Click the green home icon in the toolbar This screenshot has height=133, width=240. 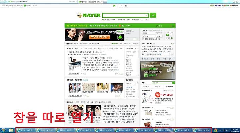click(x=114, y=6)
